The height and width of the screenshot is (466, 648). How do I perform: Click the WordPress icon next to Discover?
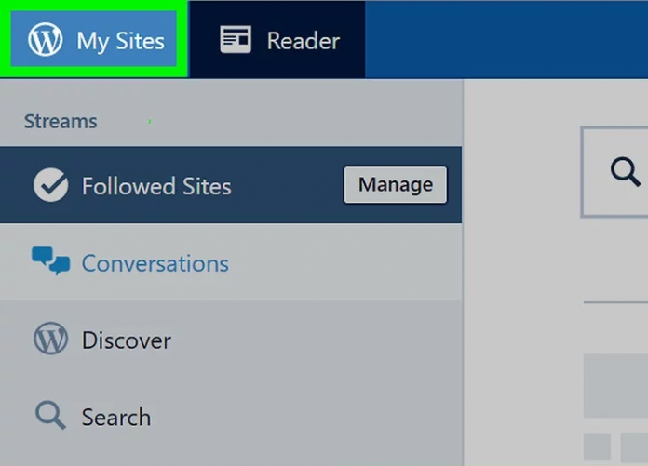[50, 340]
